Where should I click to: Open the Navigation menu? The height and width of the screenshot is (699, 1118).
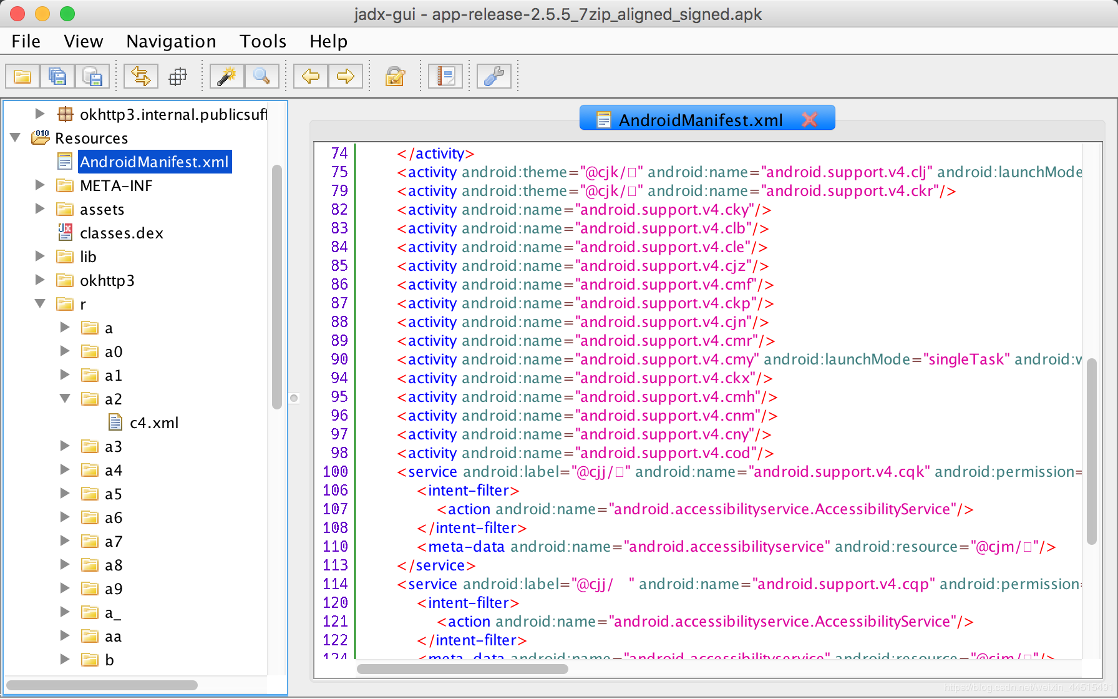click(x=171, y=41)
